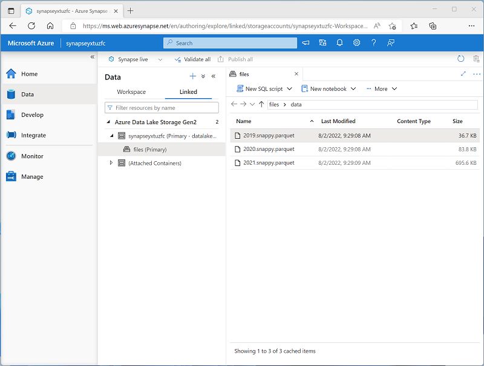Open a new browser tab
This screenshot has height=366, width=484.
click(x=130, y=11)
